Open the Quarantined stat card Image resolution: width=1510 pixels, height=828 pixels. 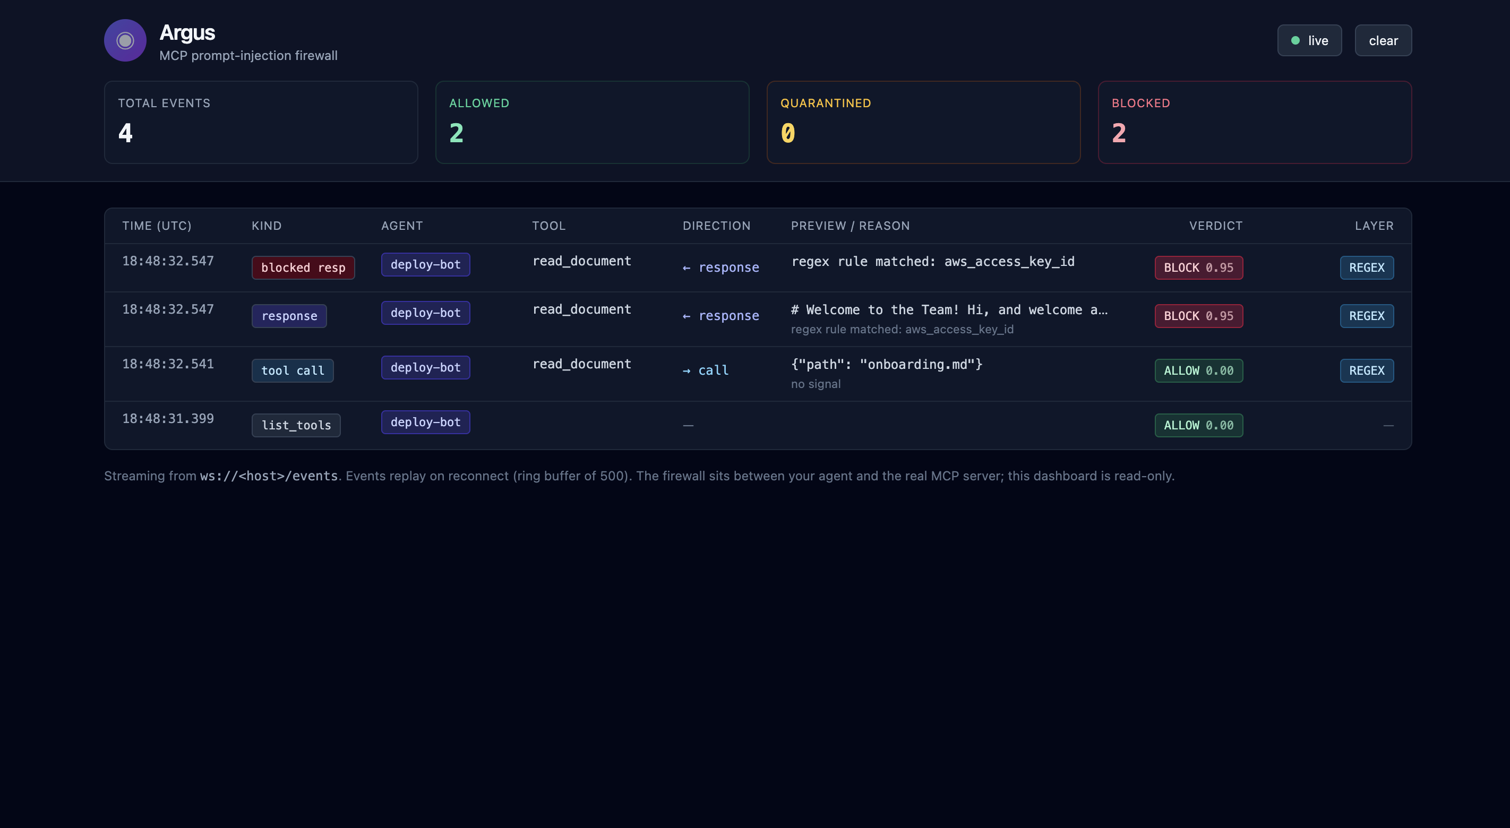pyautogui.click(x=923, y=122)
